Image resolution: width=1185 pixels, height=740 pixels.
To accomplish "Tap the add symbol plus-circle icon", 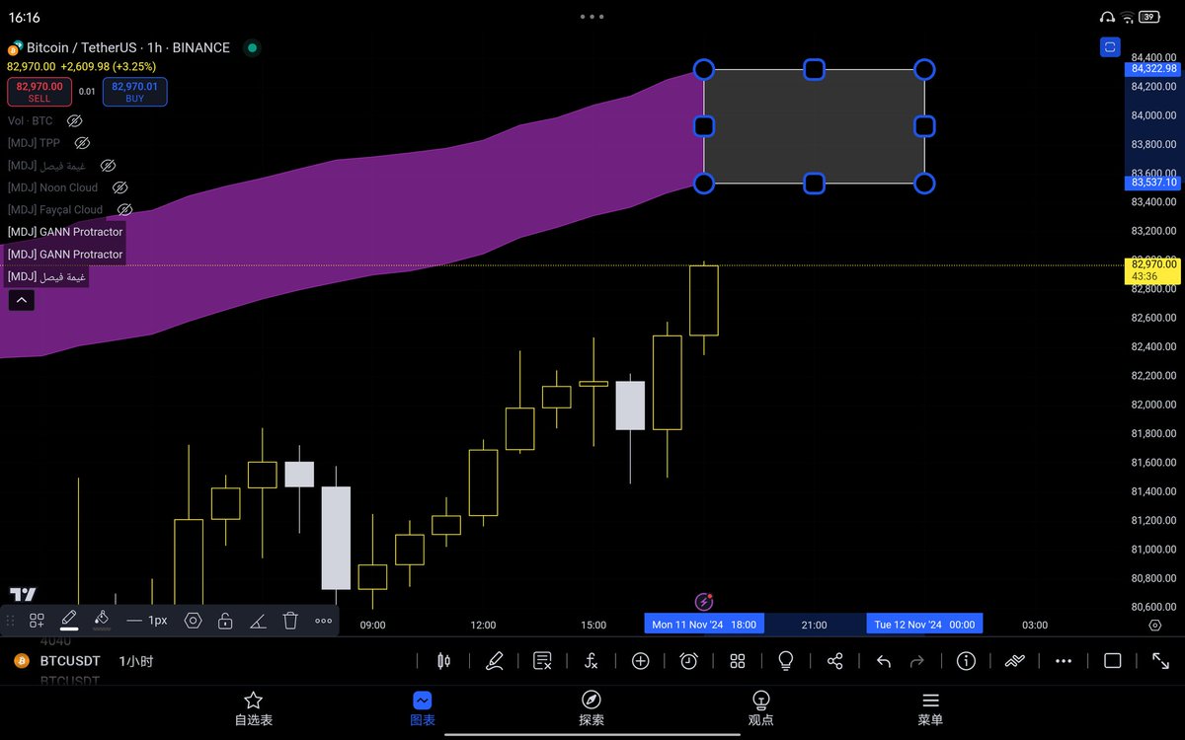I will (x=640, y=661).
